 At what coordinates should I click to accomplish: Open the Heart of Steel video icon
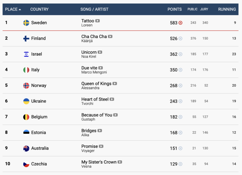pos(112,99)
